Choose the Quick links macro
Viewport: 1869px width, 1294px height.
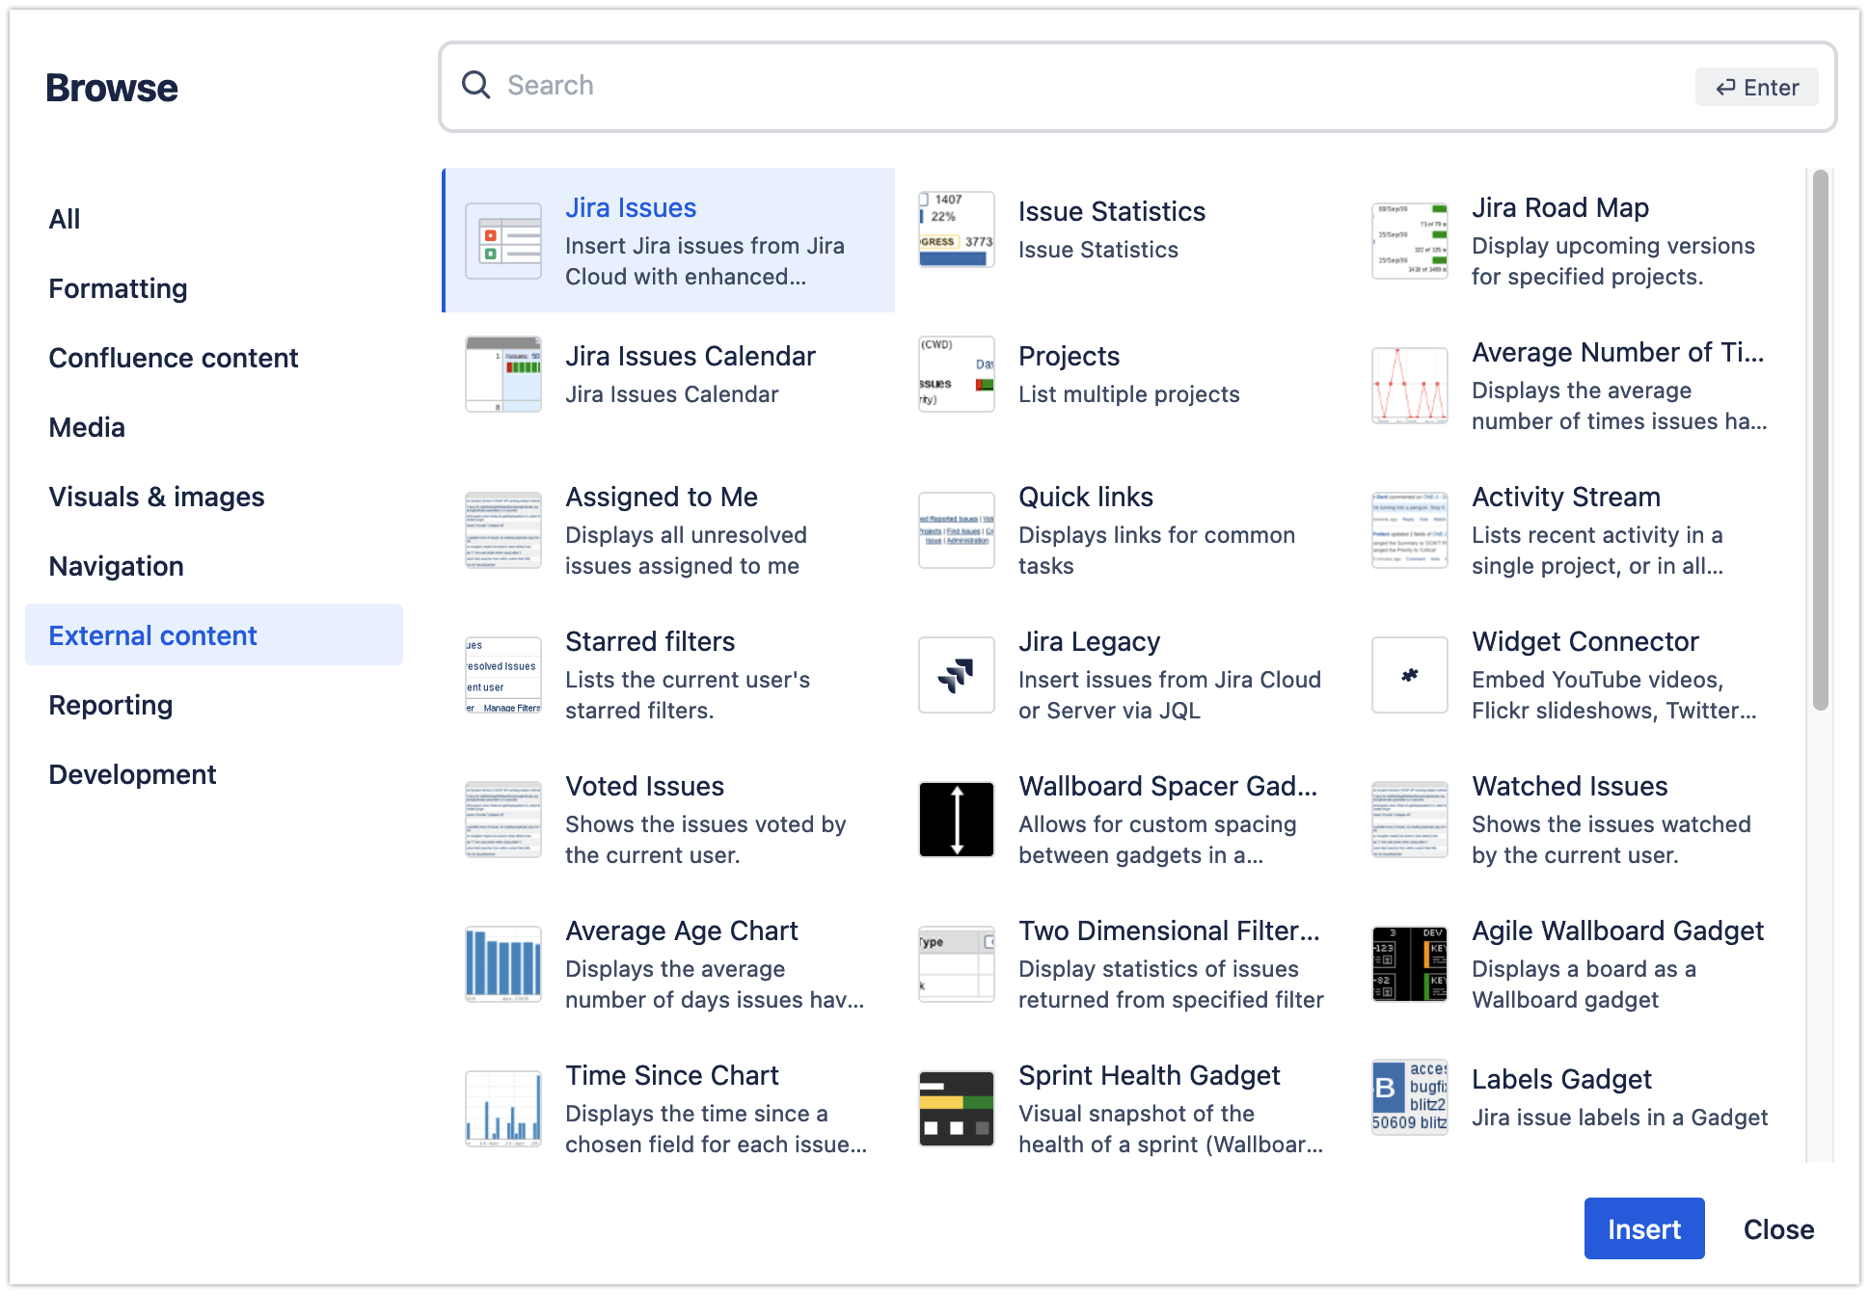click(1085, 497)
